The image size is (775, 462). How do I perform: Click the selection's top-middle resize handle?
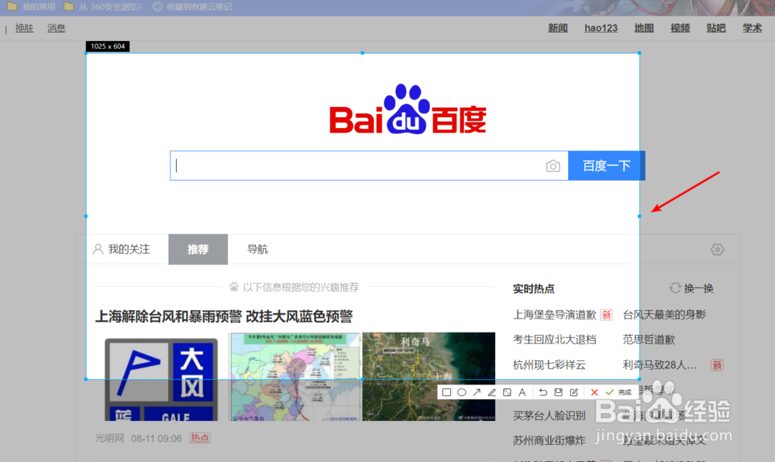(362, 53)
